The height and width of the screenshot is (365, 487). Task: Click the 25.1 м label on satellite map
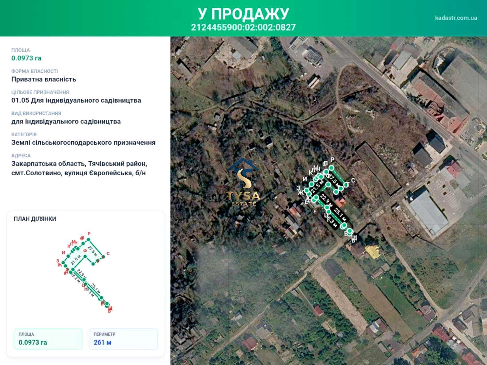click(x=340, y=215)
